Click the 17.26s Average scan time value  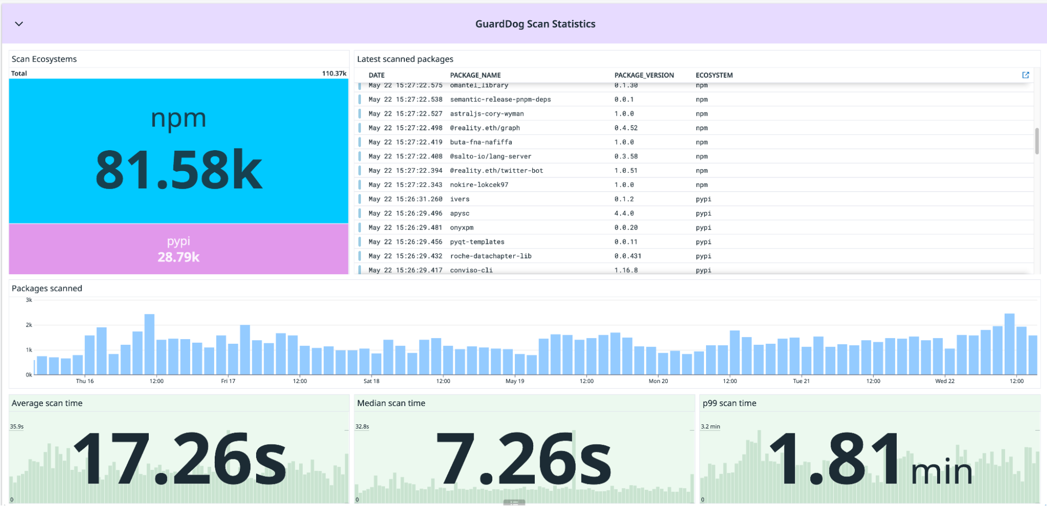click(x=180, y=459)
